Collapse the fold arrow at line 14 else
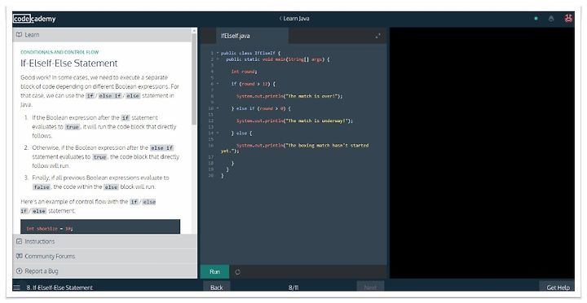The width and height of the screenshot is (587, 303). [218, 133]
